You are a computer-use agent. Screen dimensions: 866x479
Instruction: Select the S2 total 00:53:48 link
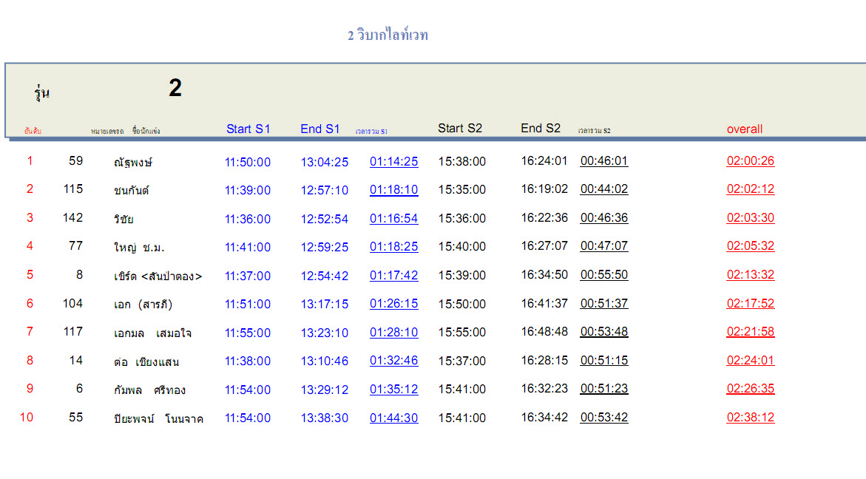pos(603,332)
